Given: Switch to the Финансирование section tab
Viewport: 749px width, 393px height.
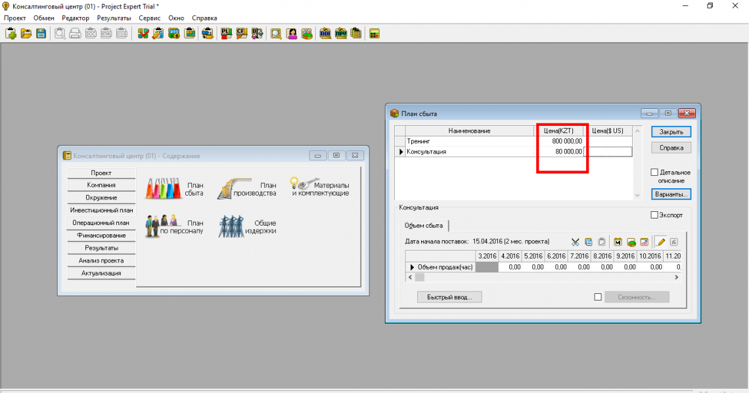Looking at the screenshot, I should [x=101, y=236].
